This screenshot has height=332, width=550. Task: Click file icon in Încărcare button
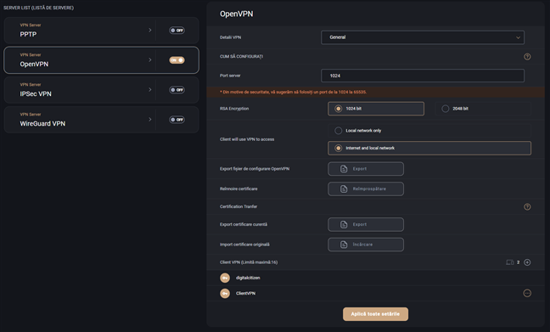[344, 245]
